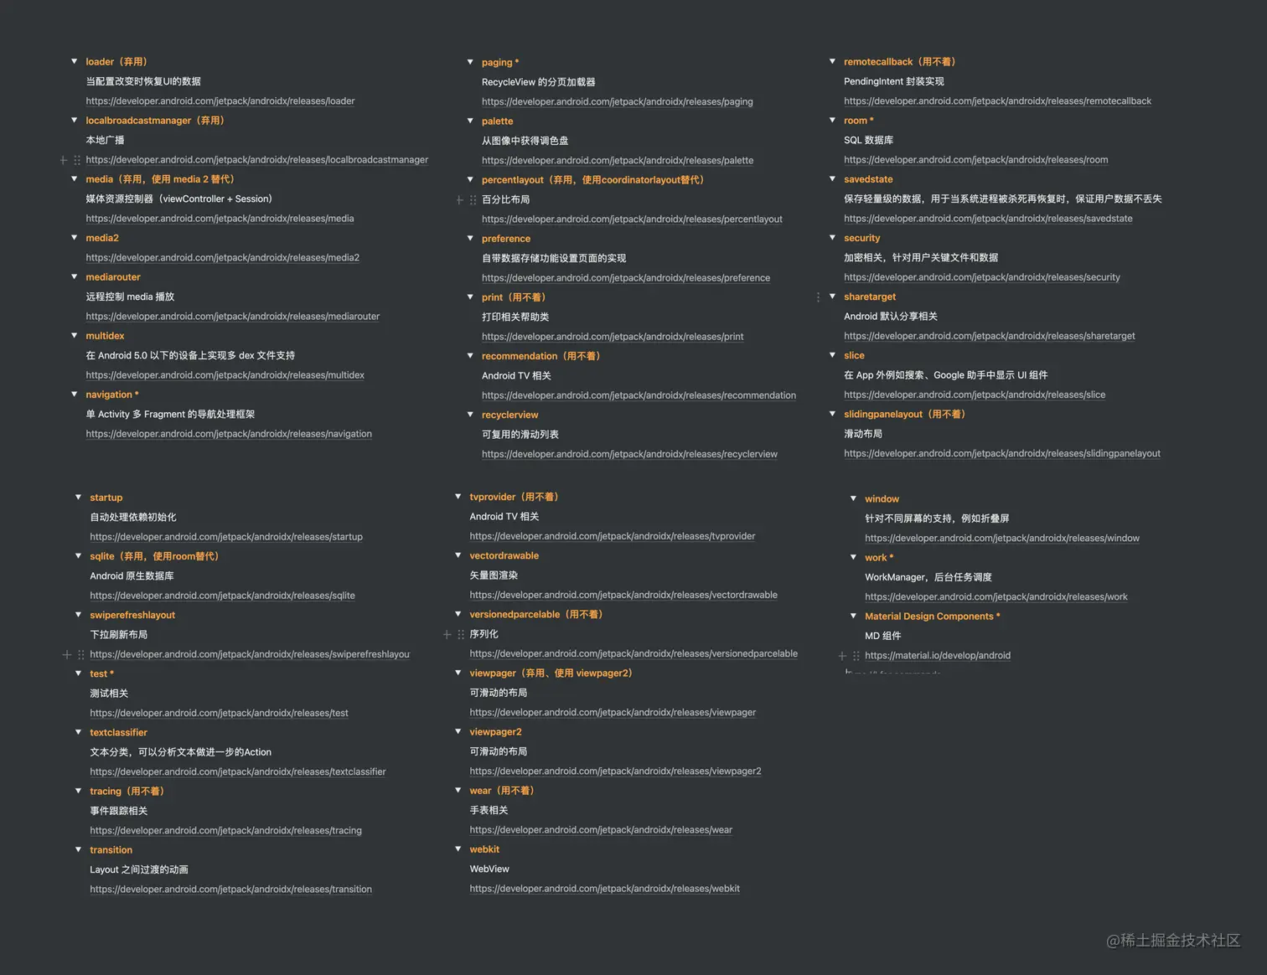Open the androidx room releases link

[x=975, y=160]
